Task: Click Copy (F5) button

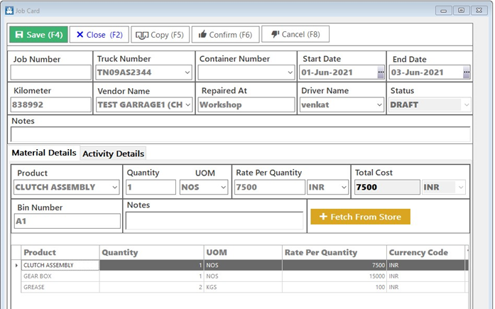Action: (x=160, y=34)
